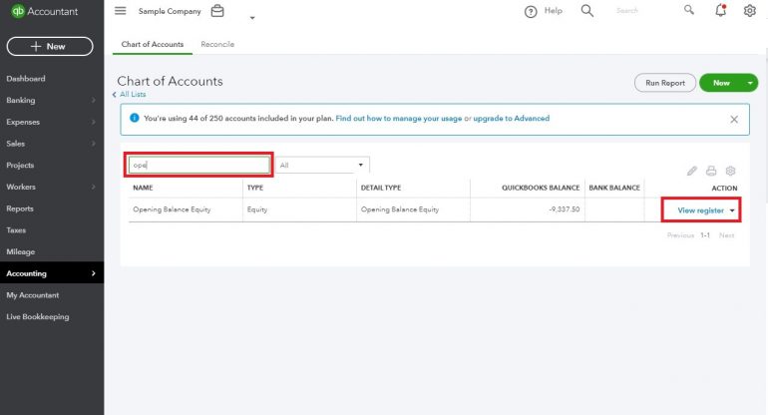Image resolution: width=768 pixels, height=415 pixels.
Task: Open the upgrade to Advanced link
Action: (511, 119)
